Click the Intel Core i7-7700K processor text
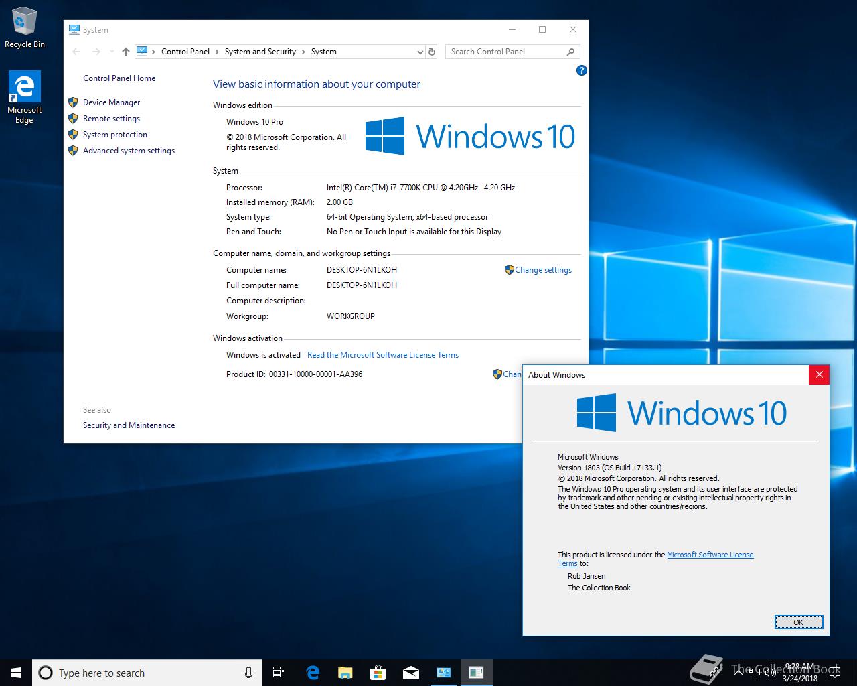 tap(420, 188)
